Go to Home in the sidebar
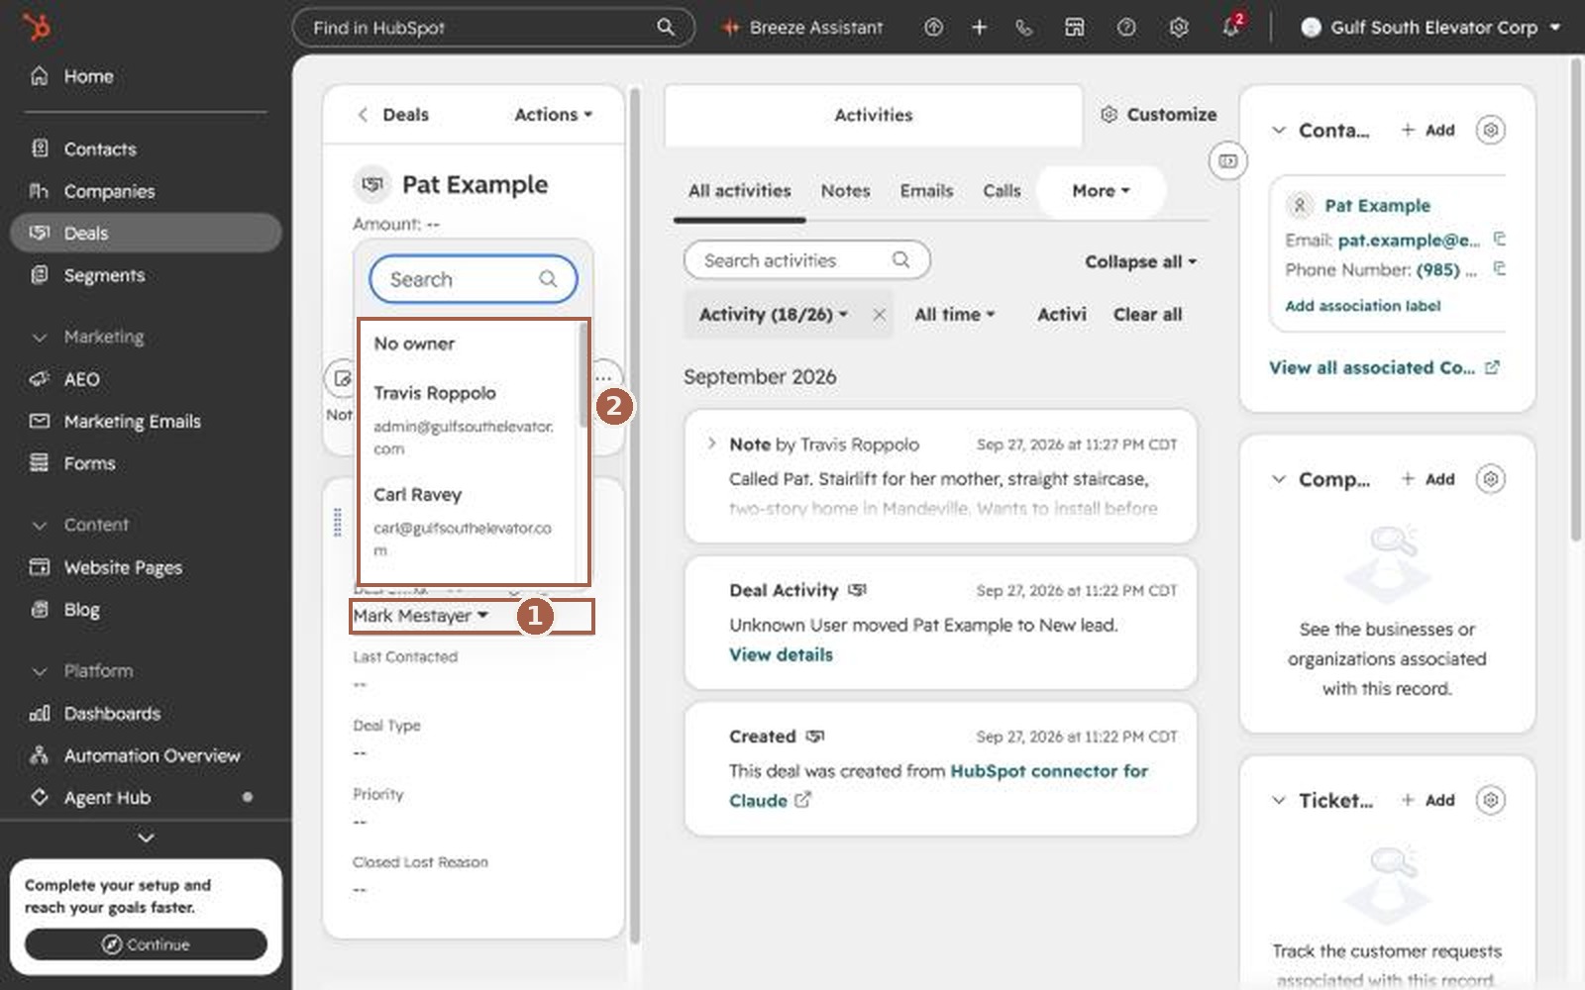This screenshot has width=1585, height=990. [x=146, y=76]
